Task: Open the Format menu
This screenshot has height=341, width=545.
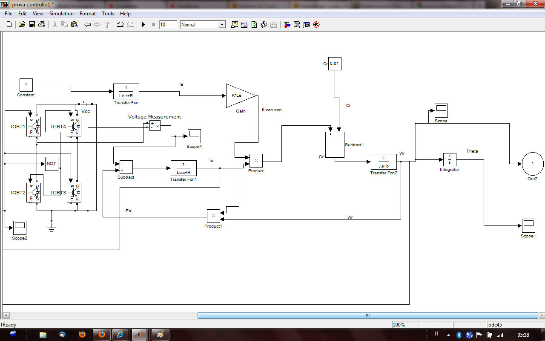Action: pos(88,14)
